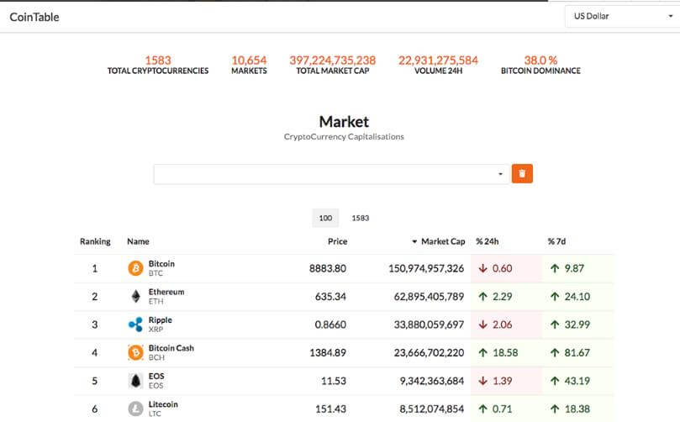Click Bitcoin price 8883.80

pos(328,268)
